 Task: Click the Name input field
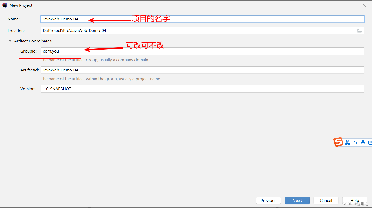[202, 19]
